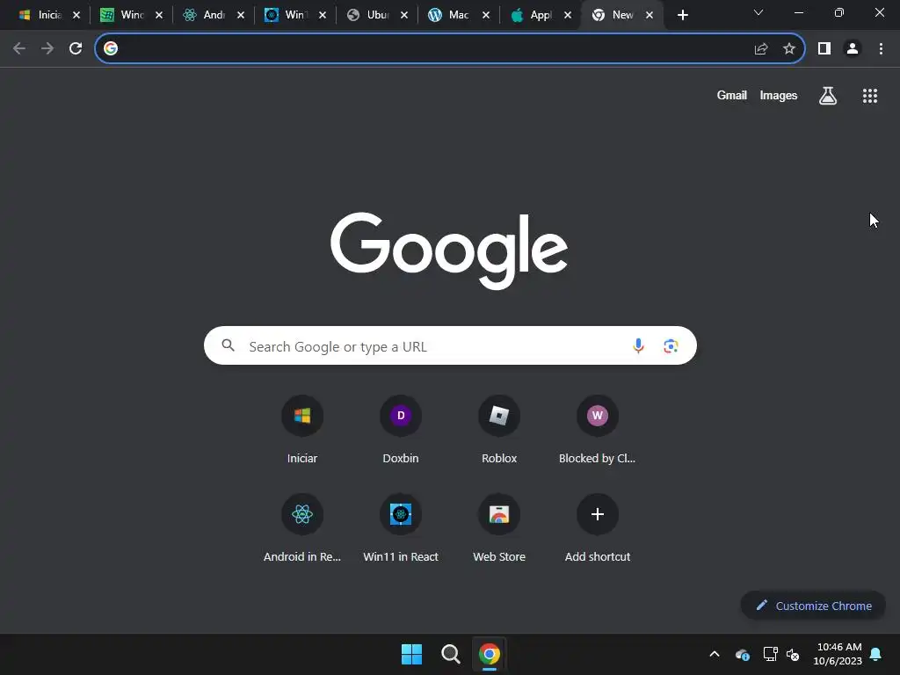
Task: Start voice search with microphone
Action: 638,345
